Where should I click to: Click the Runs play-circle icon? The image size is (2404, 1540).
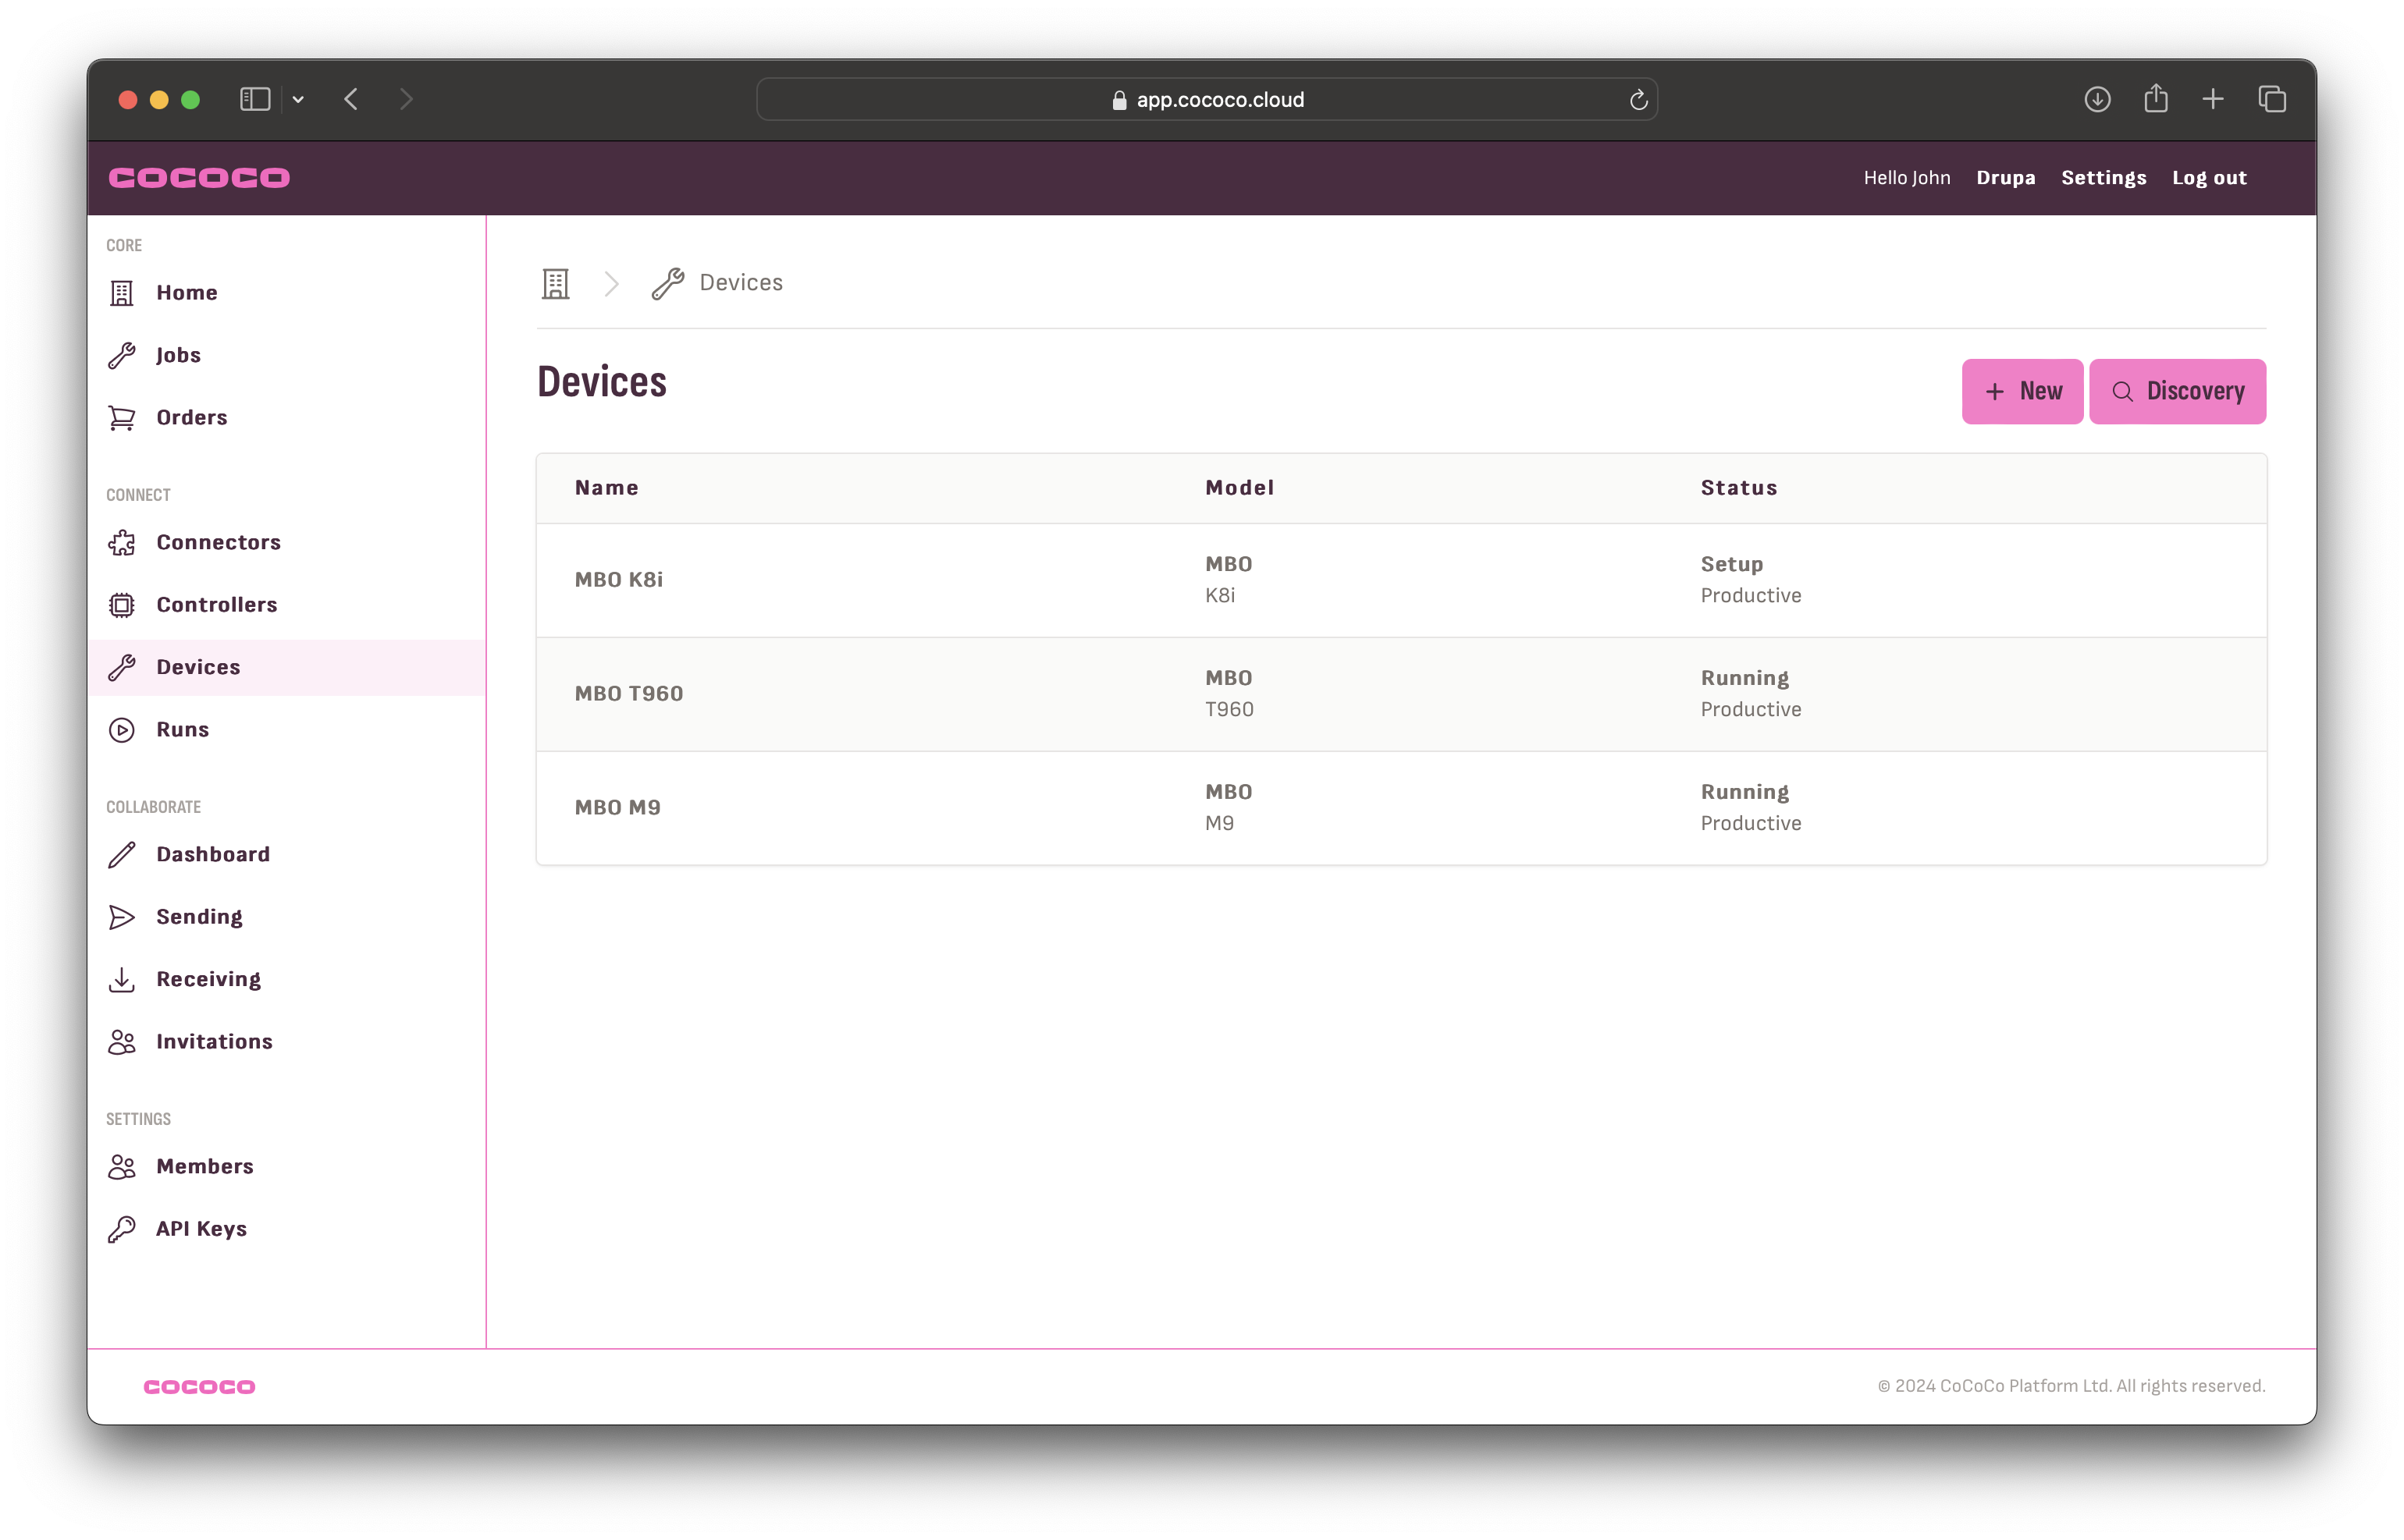point(122,730)
